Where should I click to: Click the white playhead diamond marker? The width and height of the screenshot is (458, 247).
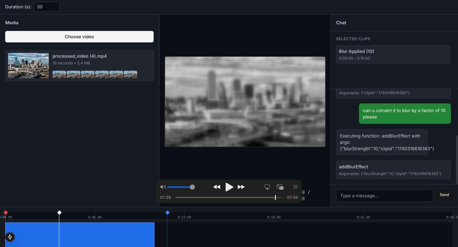coord(59,213)
